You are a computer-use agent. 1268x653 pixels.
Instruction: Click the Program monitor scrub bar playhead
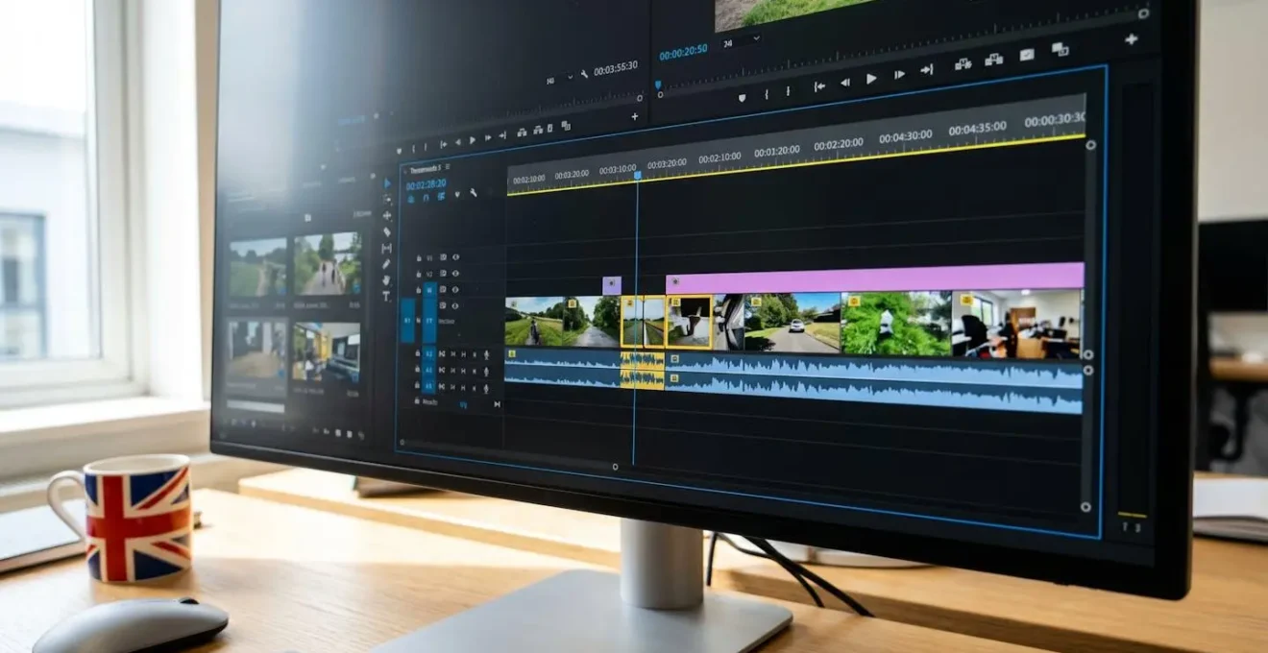(658, 85)
